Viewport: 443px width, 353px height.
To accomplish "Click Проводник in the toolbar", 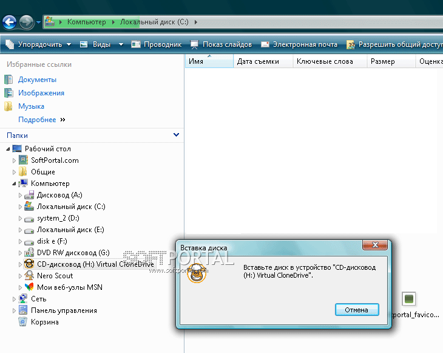I will 163,44.
